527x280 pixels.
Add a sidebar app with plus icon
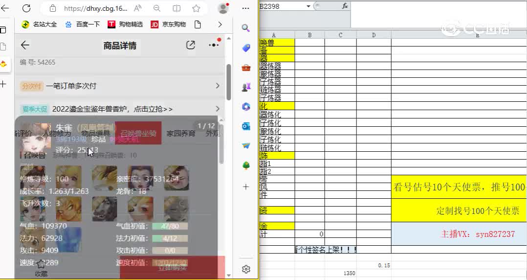pos(246,187)
